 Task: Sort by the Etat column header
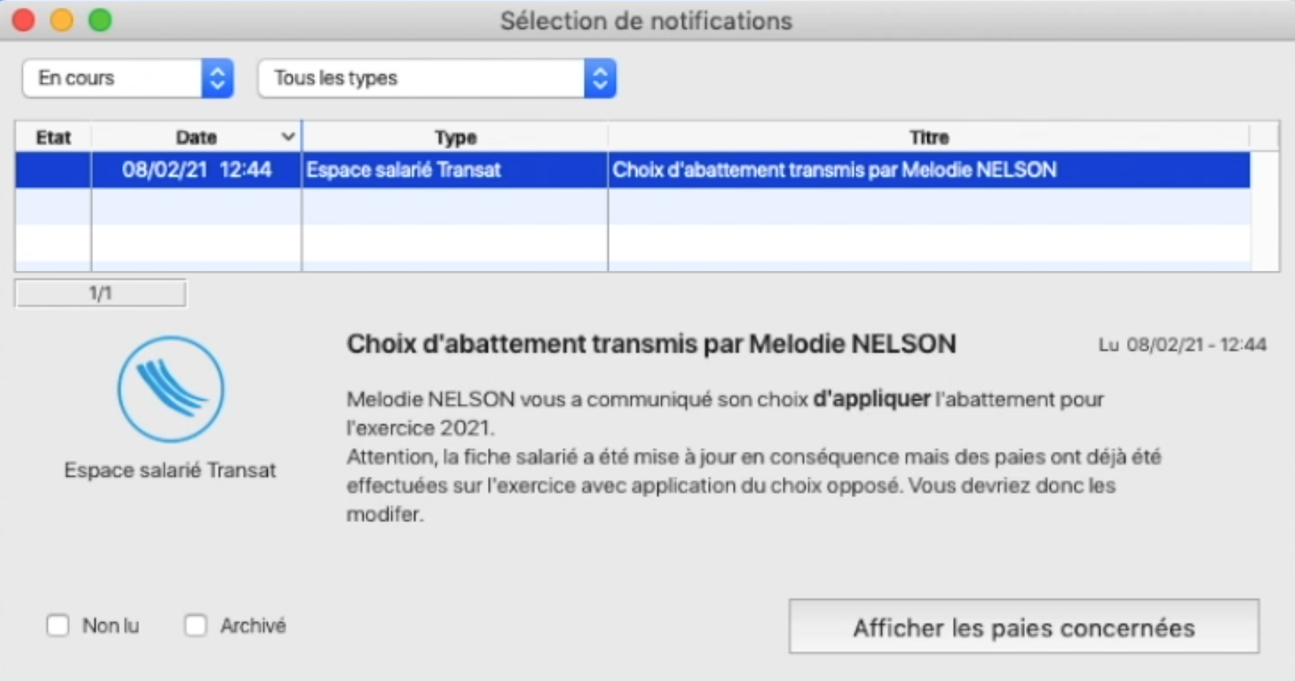click(x=53, y=137)
